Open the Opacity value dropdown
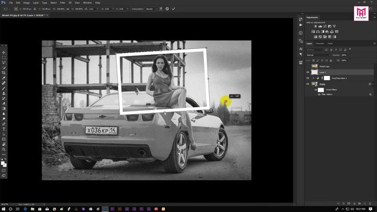 pyautogui.click(x=349, y=55)
